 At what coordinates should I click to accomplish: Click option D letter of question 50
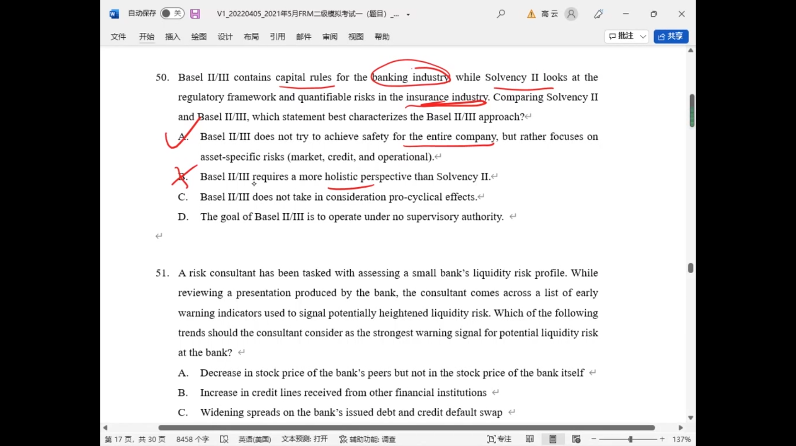(x=183, y=217)
